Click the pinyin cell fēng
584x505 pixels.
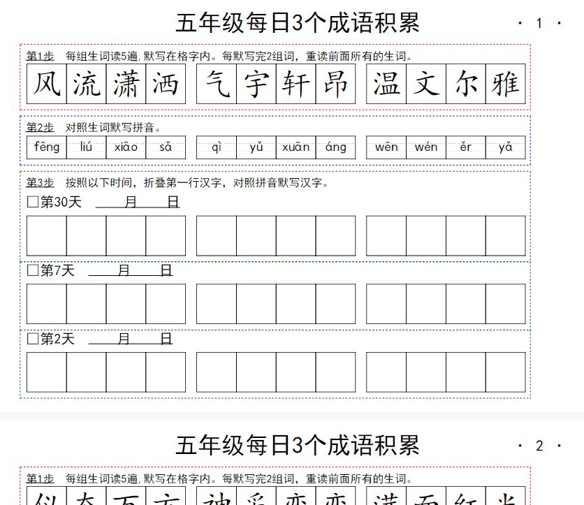[x=47, y=147]
